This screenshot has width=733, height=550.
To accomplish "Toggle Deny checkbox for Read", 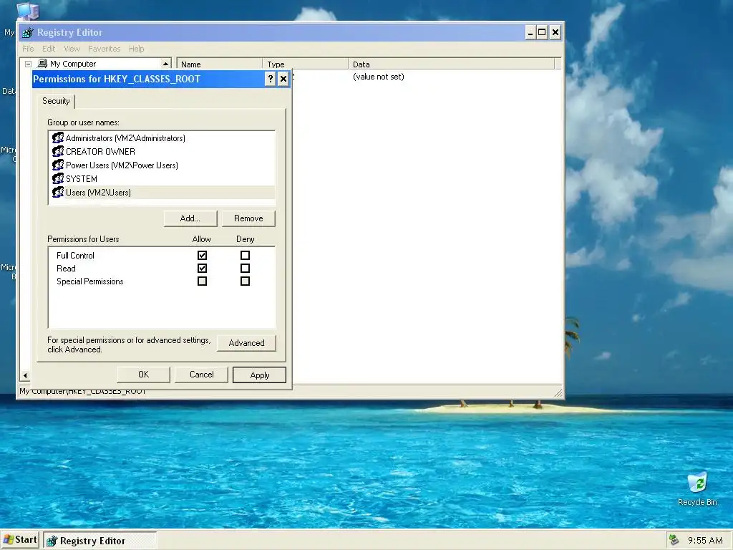I will tap(245, 269).
